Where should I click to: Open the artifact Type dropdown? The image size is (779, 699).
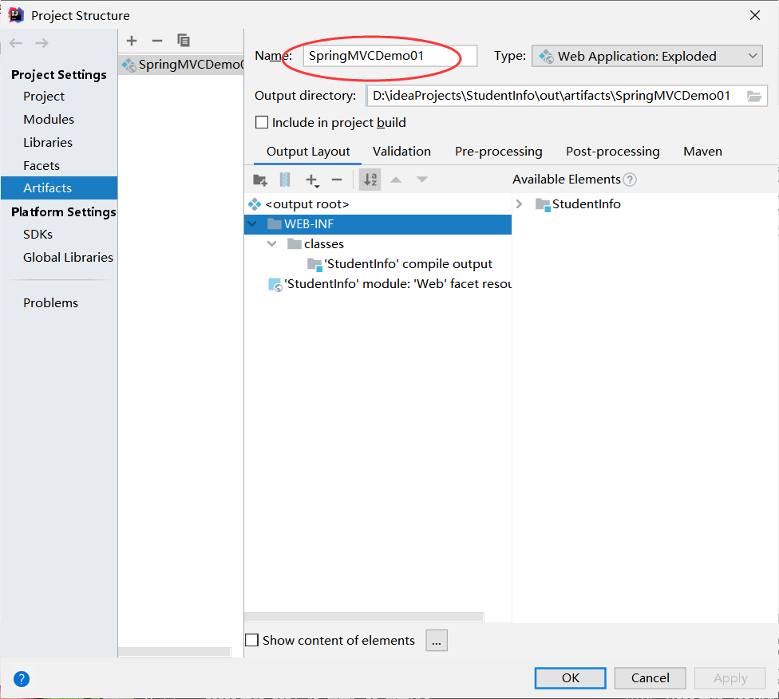coord(647,56)
